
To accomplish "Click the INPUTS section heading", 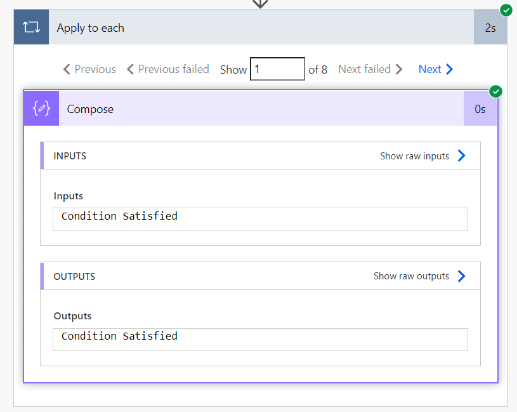I will [70, 156].
